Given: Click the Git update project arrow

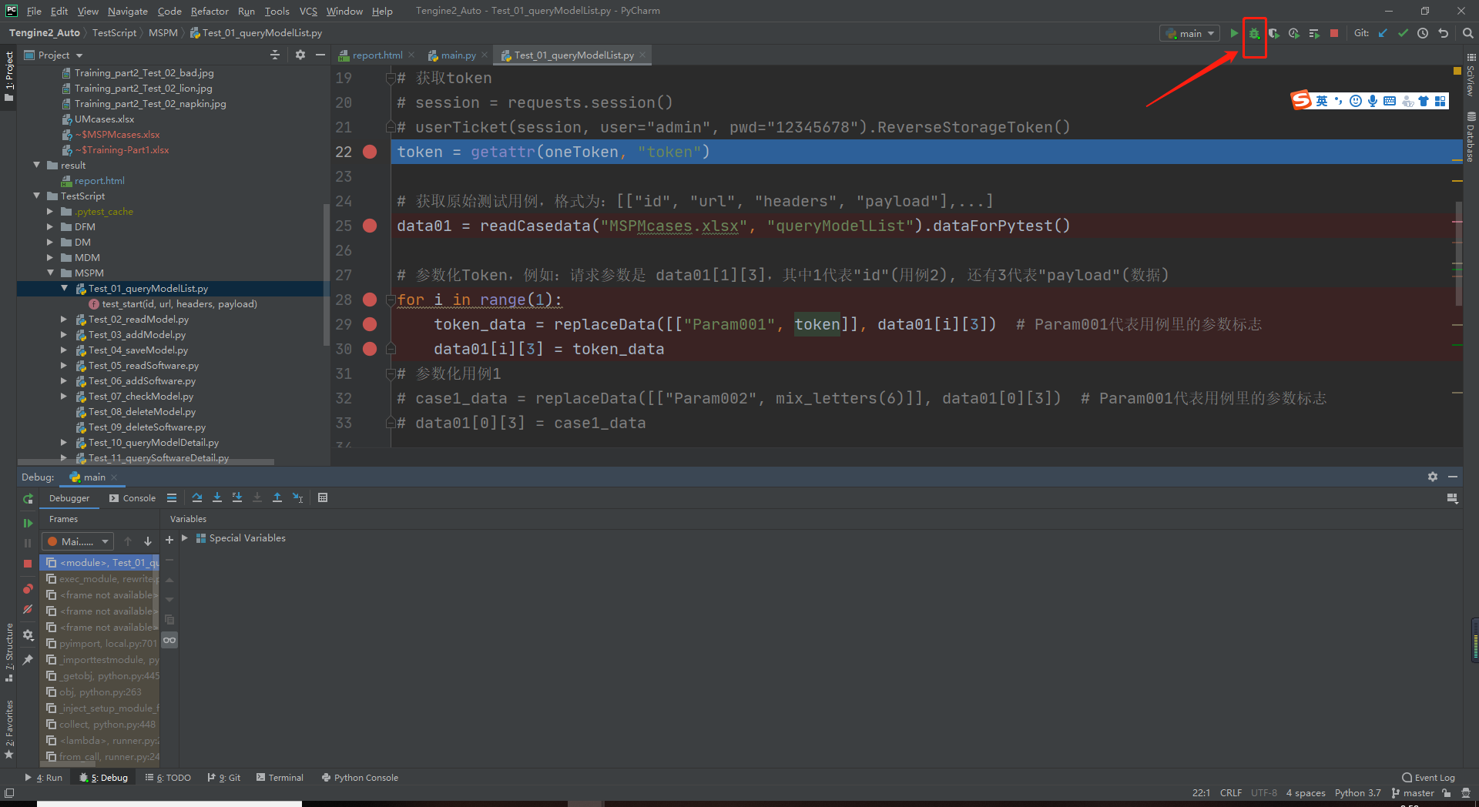Looking at the screenshot, I should click(x=1383, y=33).
